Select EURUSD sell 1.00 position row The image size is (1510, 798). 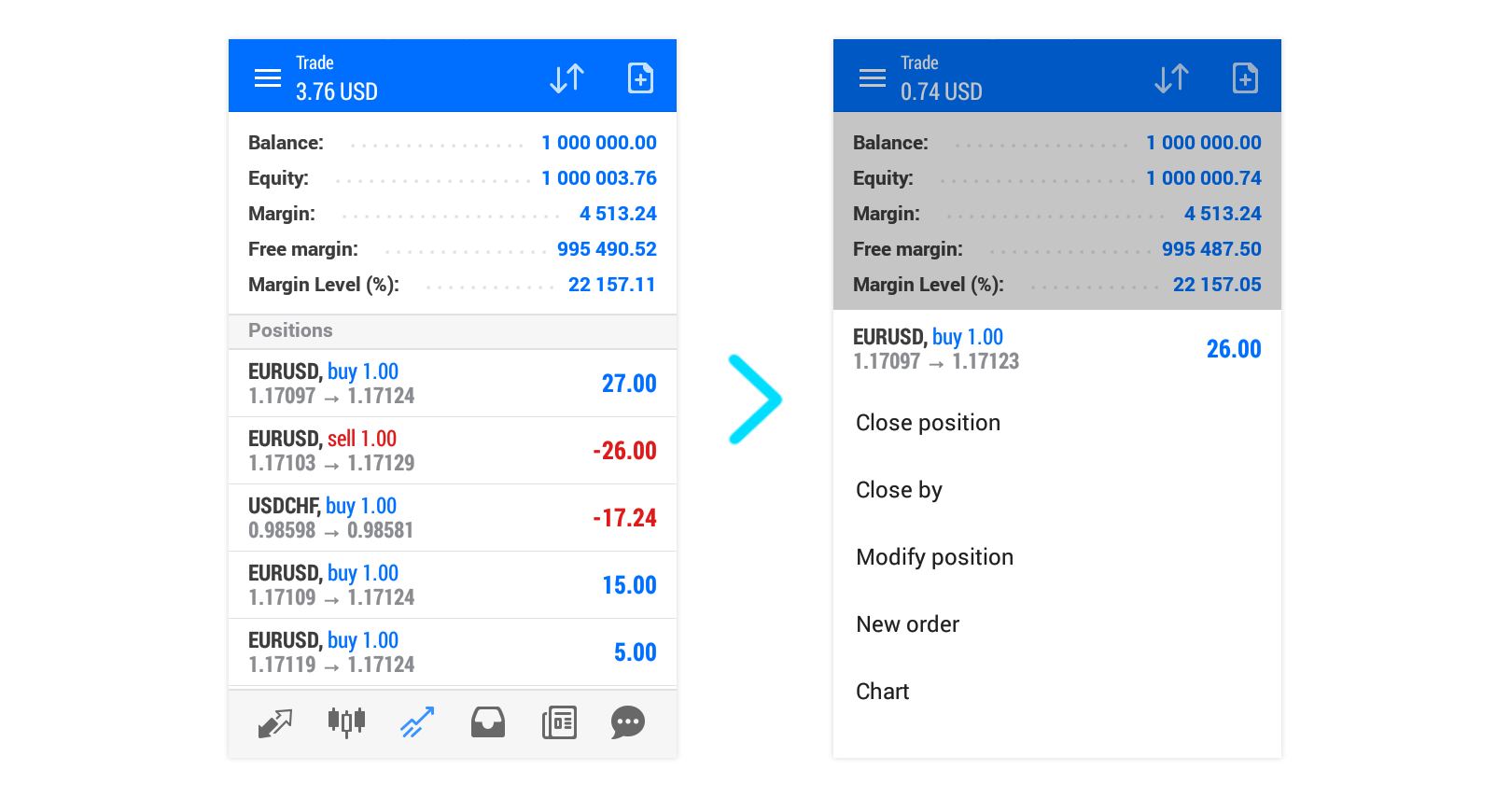point(452,451)
